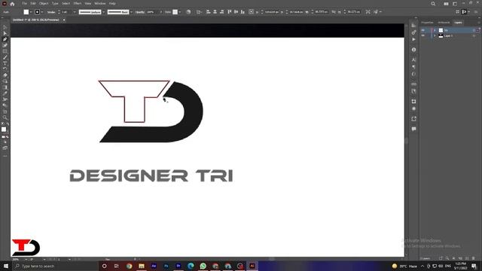Click Horizontal Align Center icon
Viewport: 482px width, 271px height.
click(x=215, y=12)
